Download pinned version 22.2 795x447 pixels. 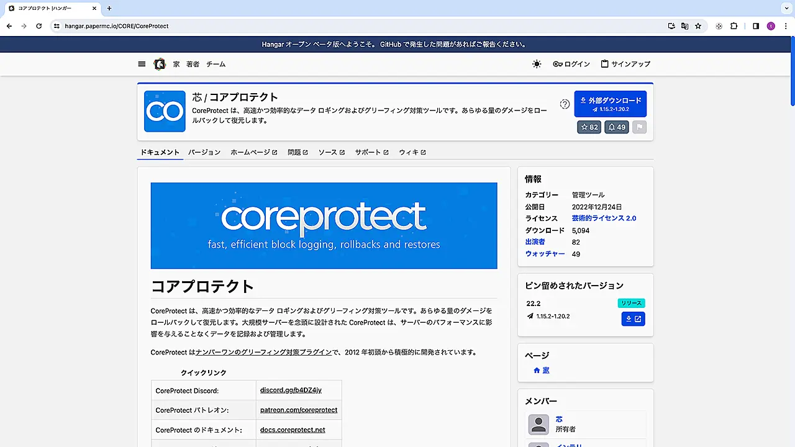coord(633,319)
